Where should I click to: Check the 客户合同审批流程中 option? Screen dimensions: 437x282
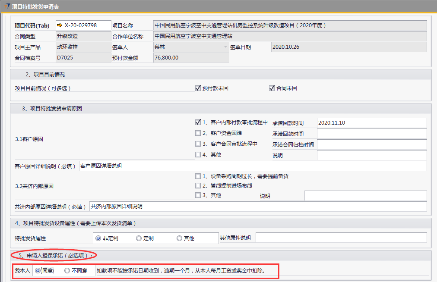click(x=198, y=144)
